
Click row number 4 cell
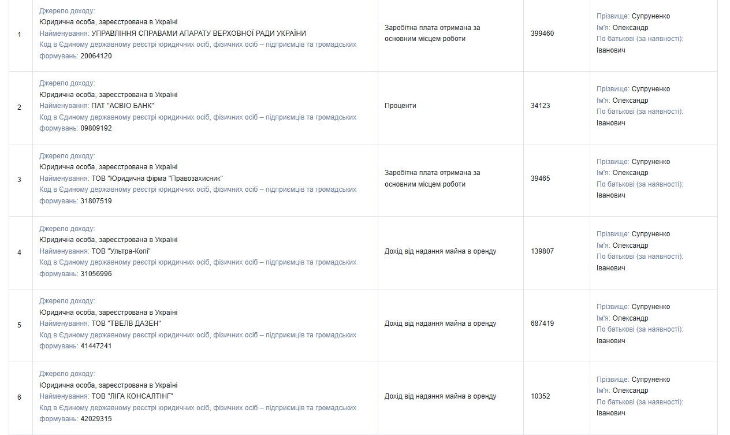[20, 252]
